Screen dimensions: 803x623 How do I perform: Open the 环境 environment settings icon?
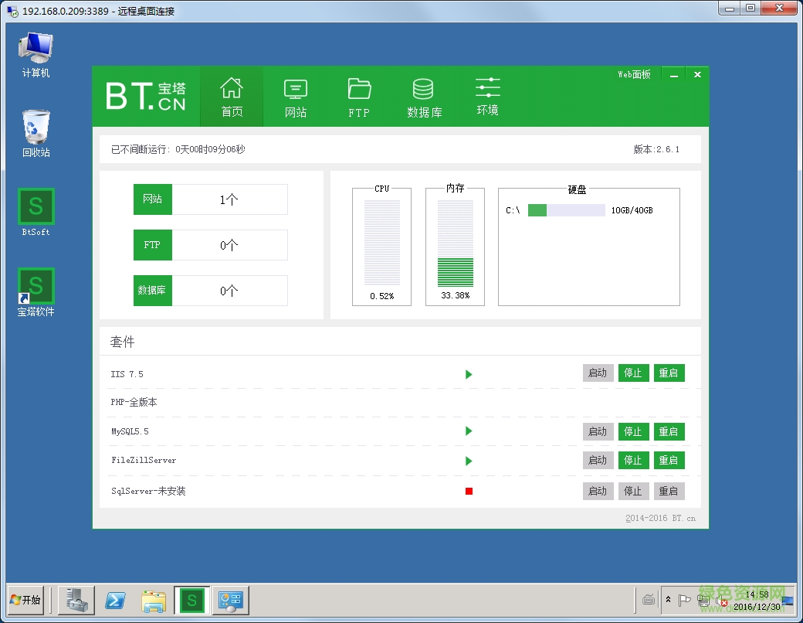(x=487, y=97)
